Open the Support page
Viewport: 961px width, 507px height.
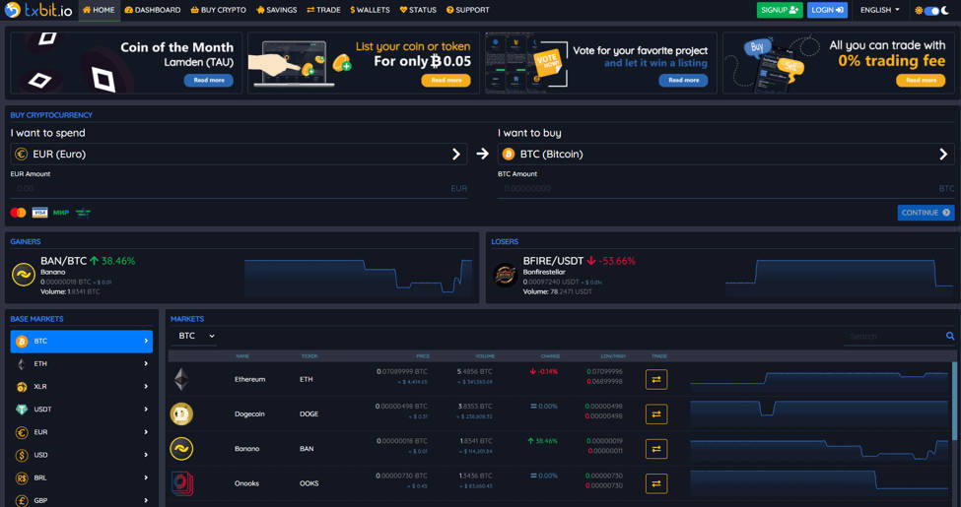coord(467,10)
